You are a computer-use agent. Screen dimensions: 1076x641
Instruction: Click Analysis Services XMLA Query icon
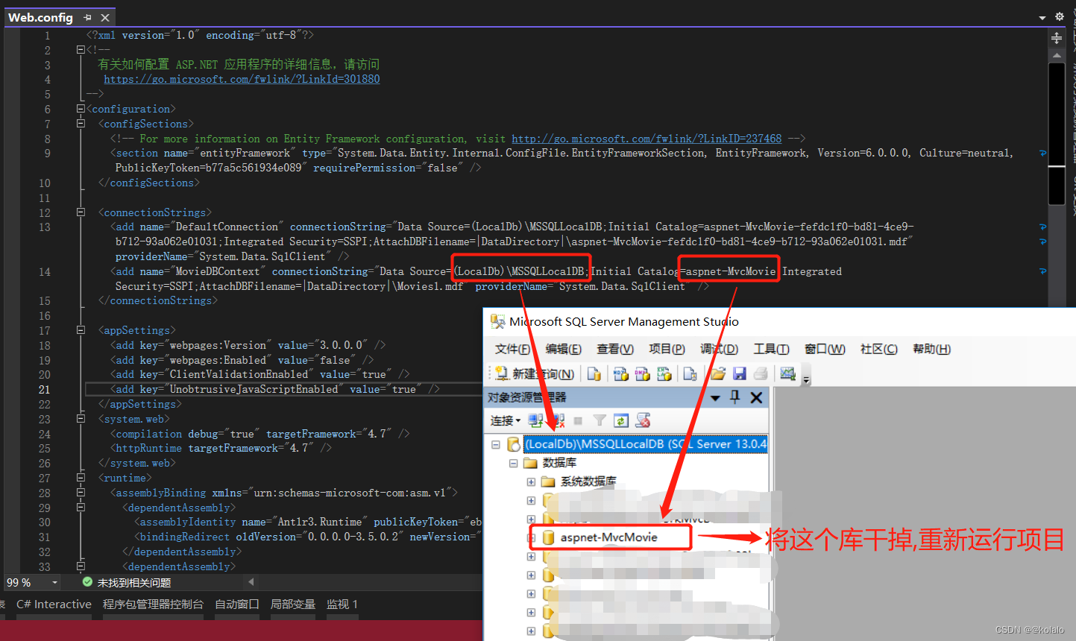point(664,373)
